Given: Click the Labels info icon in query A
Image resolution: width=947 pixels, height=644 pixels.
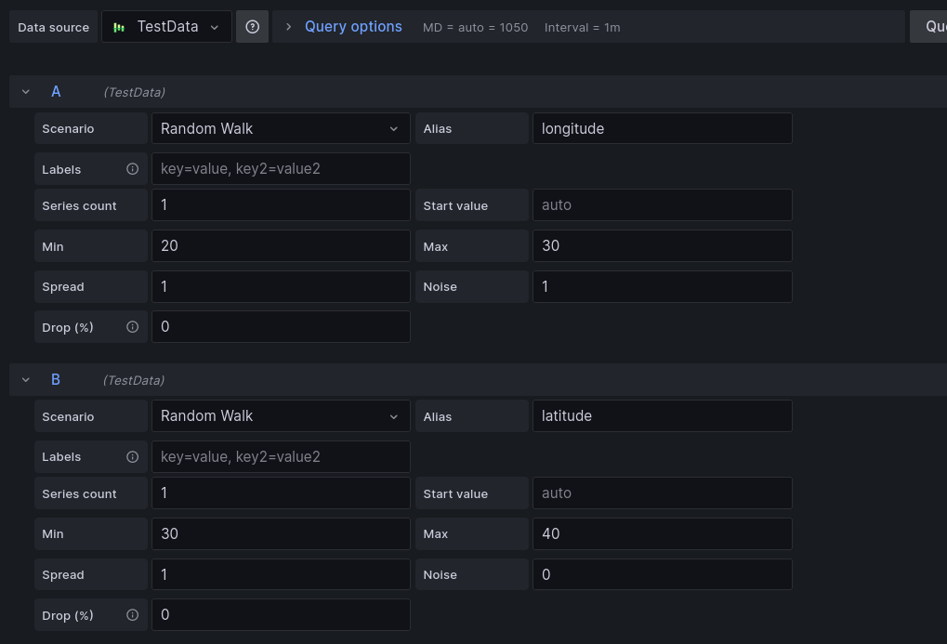Looking at the screenshot, I should coord(132,169).
